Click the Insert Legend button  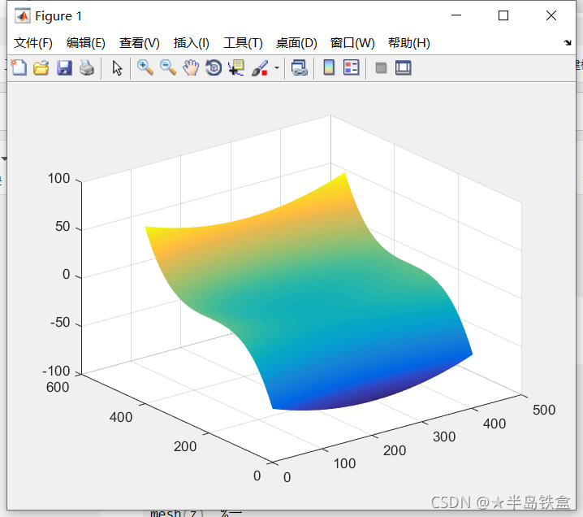[x=352, y=68]
